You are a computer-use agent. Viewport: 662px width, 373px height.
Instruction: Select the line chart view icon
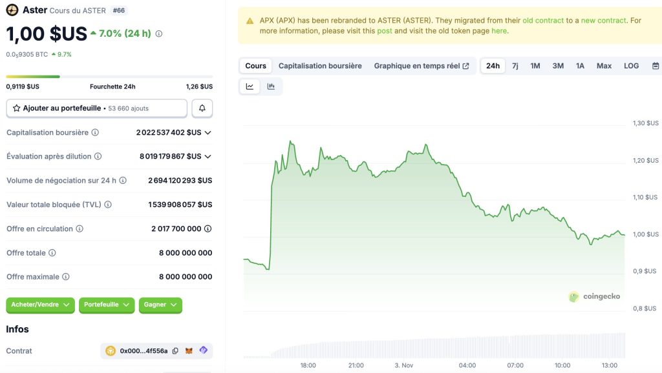tap(249, 86)
